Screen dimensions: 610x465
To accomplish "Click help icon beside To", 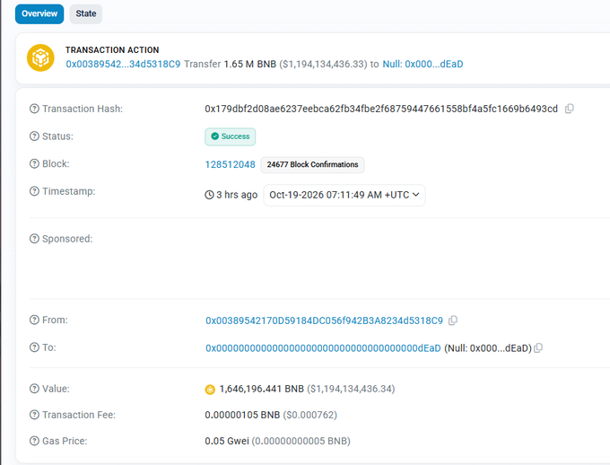I will pos(34,347).
